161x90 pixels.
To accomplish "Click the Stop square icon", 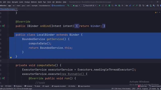I will (x=123, y=5).
